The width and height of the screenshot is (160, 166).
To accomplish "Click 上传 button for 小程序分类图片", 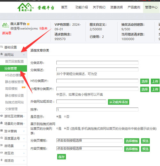I will tap(155, 89).
